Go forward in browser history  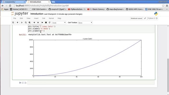point(6,6)
